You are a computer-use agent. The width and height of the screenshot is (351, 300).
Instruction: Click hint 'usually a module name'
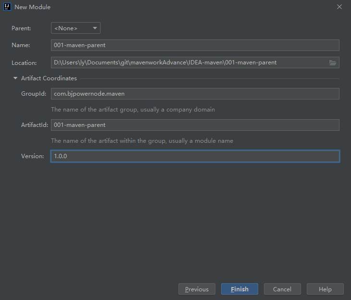[201, 141]
